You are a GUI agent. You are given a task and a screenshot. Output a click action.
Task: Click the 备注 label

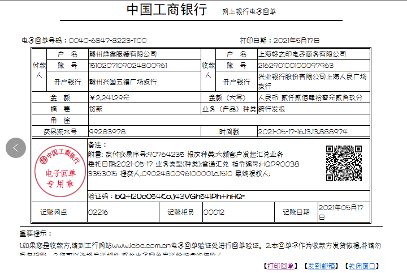(97, 145)
